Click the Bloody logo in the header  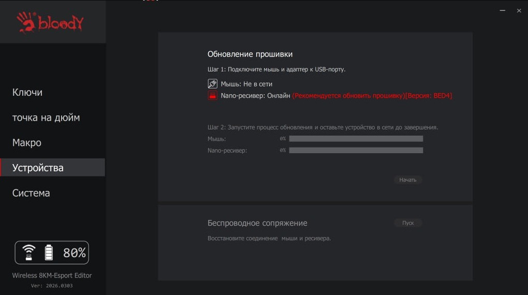click(x=50, y=23)
